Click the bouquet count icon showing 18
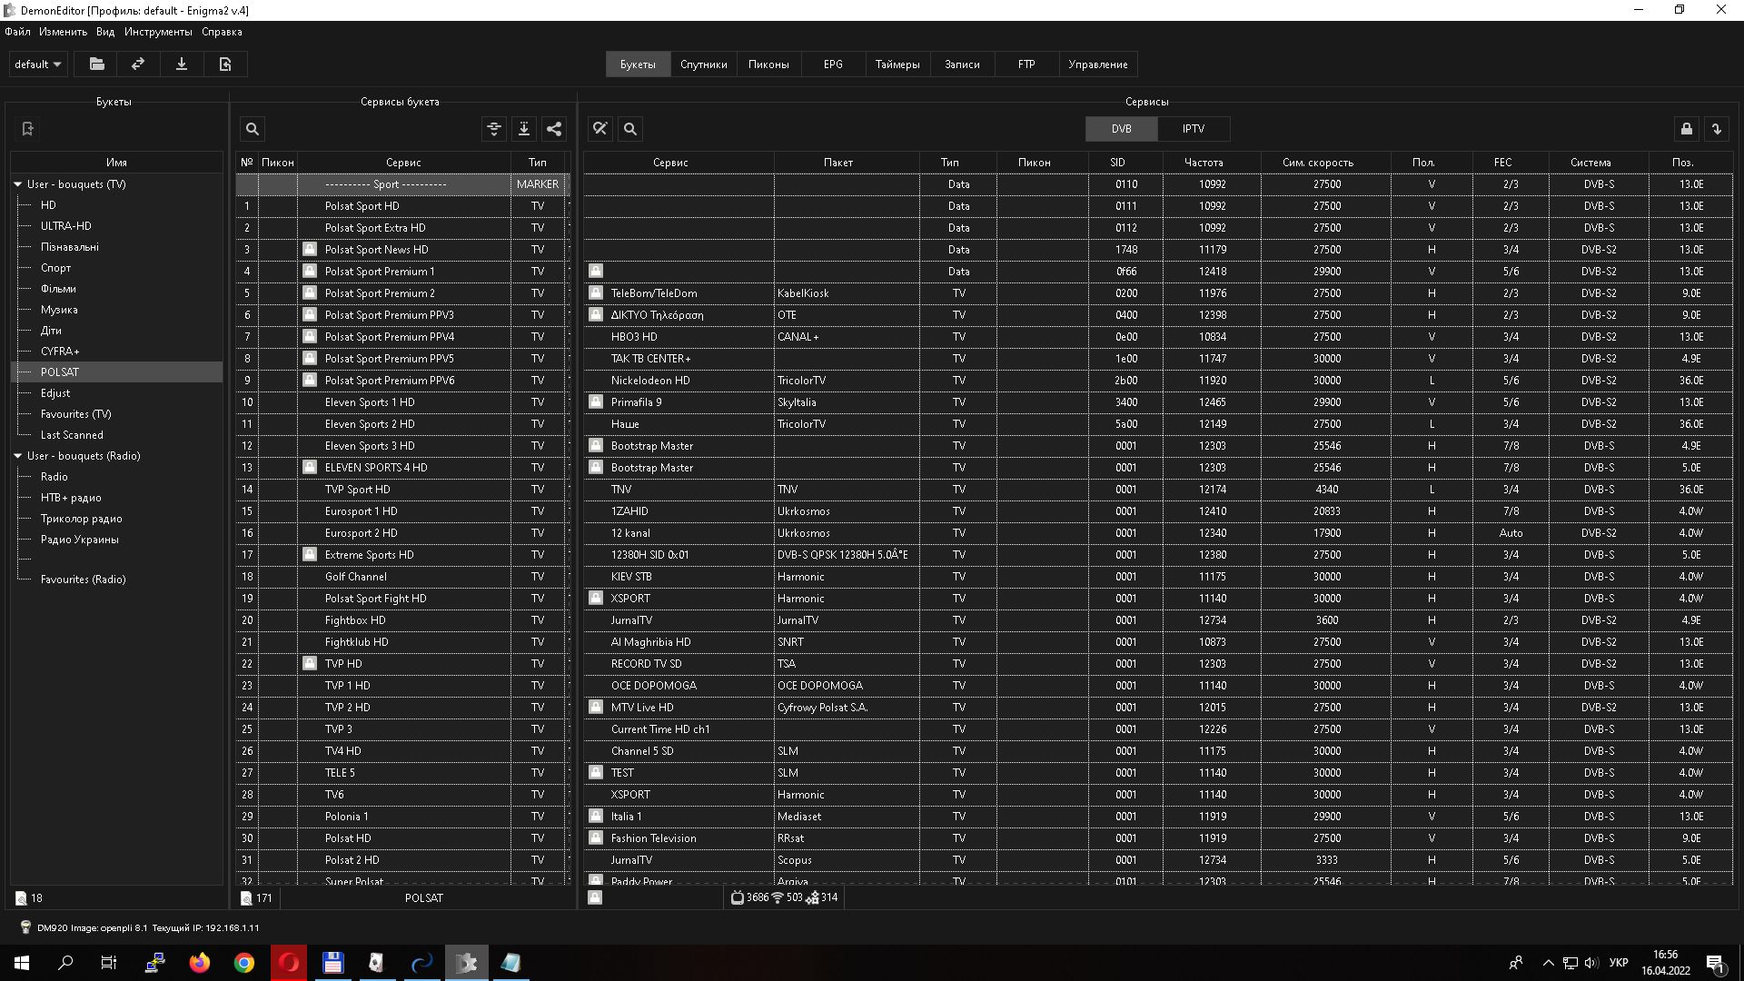Image resolution: width=1744 pixels, height=981 pixels. (x=21, y=898)
